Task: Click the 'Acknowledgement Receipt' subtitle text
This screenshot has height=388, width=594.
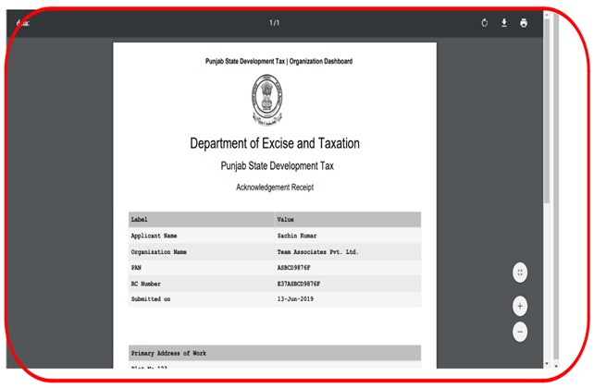Action: [274, 188]
